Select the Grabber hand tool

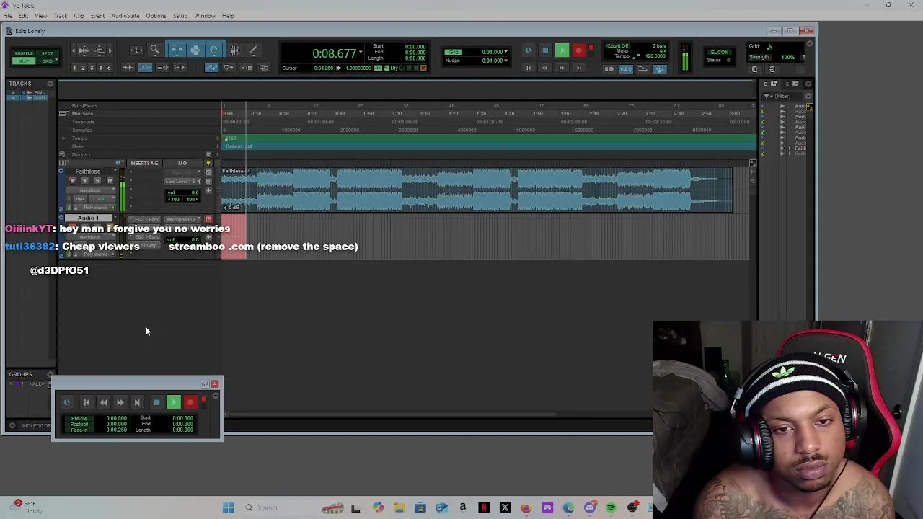(x=213, y=50)
